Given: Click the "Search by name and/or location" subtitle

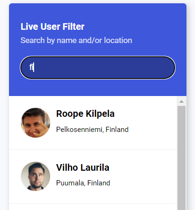Looking at the screenshot, I should click(x=76, y=40).
